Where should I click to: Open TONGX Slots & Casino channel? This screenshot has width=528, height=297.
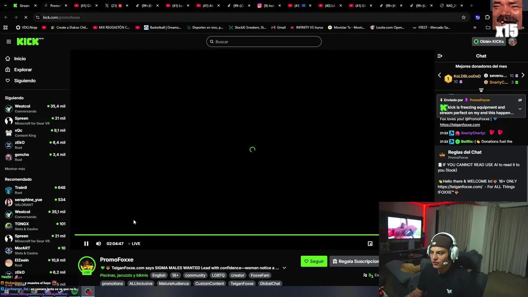pyautogui.click(x=35, y=226)
